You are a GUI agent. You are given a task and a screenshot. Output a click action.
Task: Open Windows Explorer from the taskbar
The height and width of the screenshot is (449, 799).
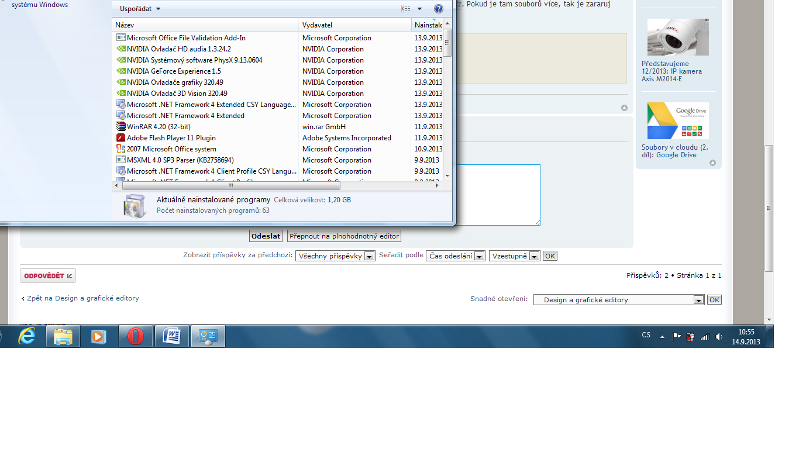pyautogui.click(x=63, y=337)
